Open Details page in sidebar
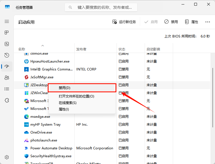 (x=7, y=89)
